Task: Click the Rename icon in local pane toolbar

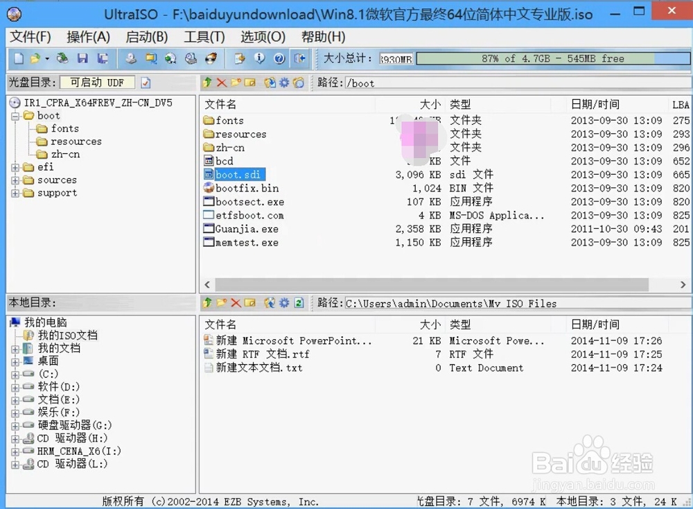Action: pyautogui.click(x=250, y=302)
